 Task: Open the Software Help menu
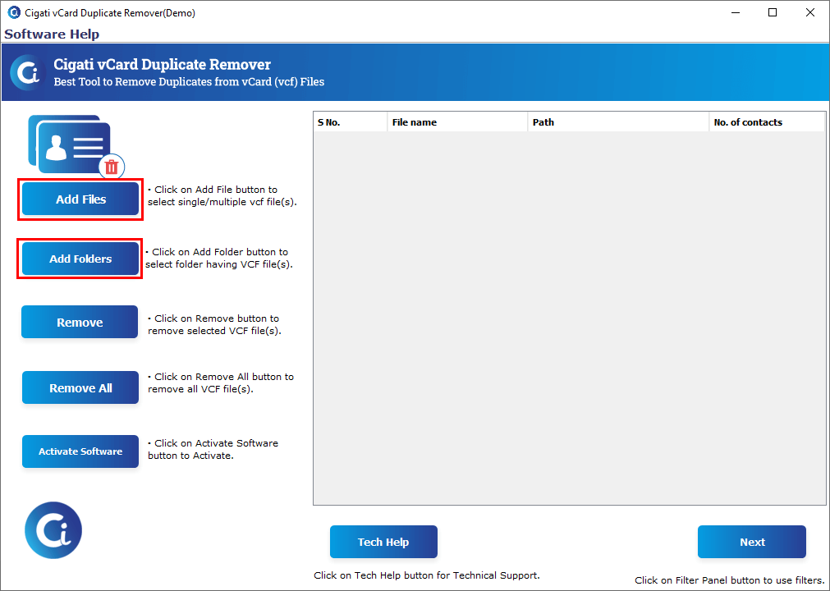pos(52,34)
